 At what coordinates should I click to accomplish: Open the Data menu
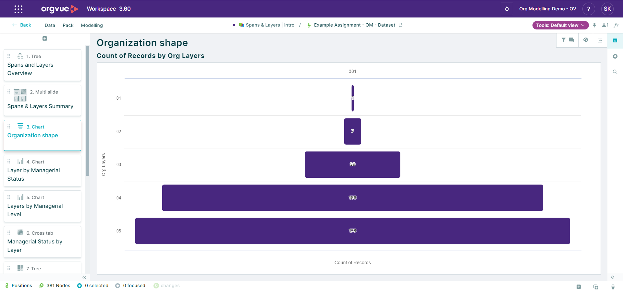click(x=50, y=25)
